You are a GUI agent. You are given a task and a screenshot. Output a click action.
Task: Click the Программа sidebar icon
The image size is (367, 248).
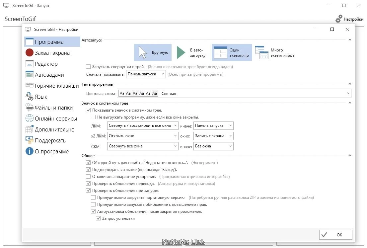(30, 42)
